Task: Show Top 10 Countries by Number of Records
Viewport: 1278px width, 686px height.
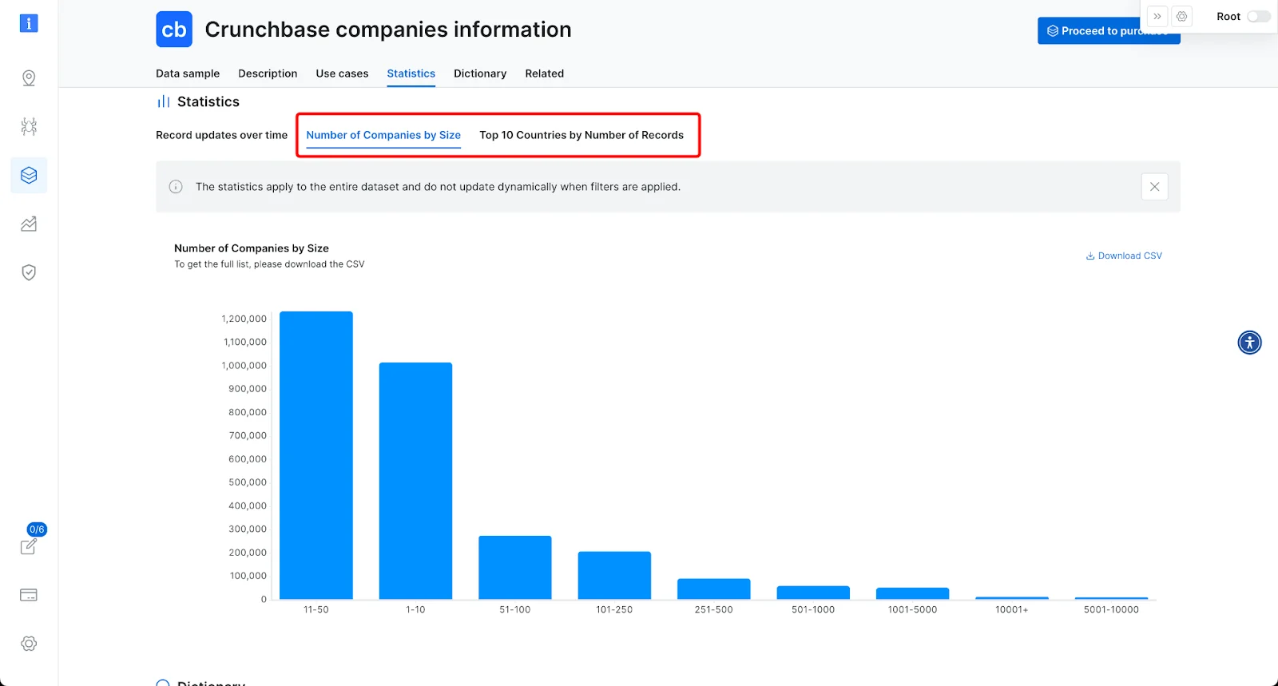Action: pyautogui.click(x=581, y=135)
